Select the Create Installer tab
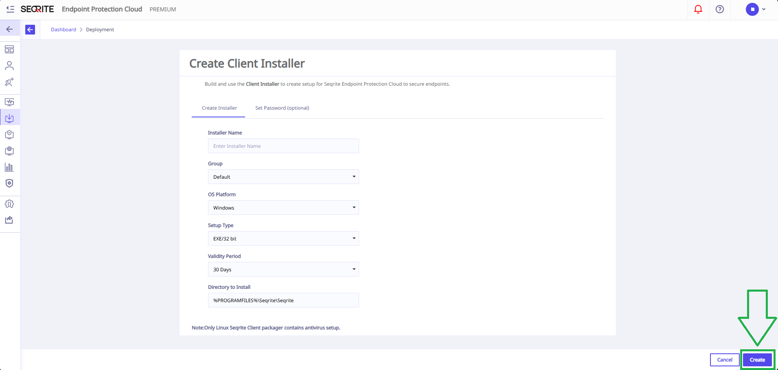The width and height of the screenshot is (778, 370). pos(219,108)
